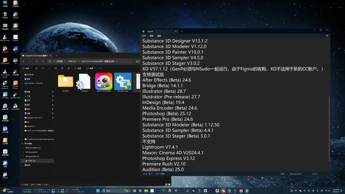Expand OneDrive - Personal tree node
Viewport: 345px width, 194px height.
[x=23, y=83]
